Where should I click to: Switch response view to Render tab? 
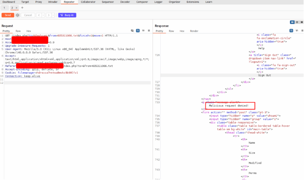coord(194,31)
